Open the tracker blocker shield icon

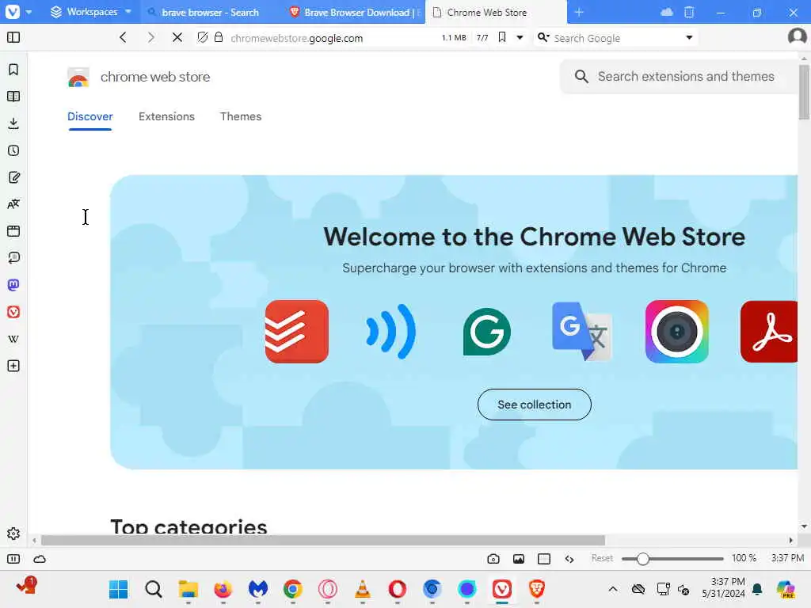coord(203,37)
